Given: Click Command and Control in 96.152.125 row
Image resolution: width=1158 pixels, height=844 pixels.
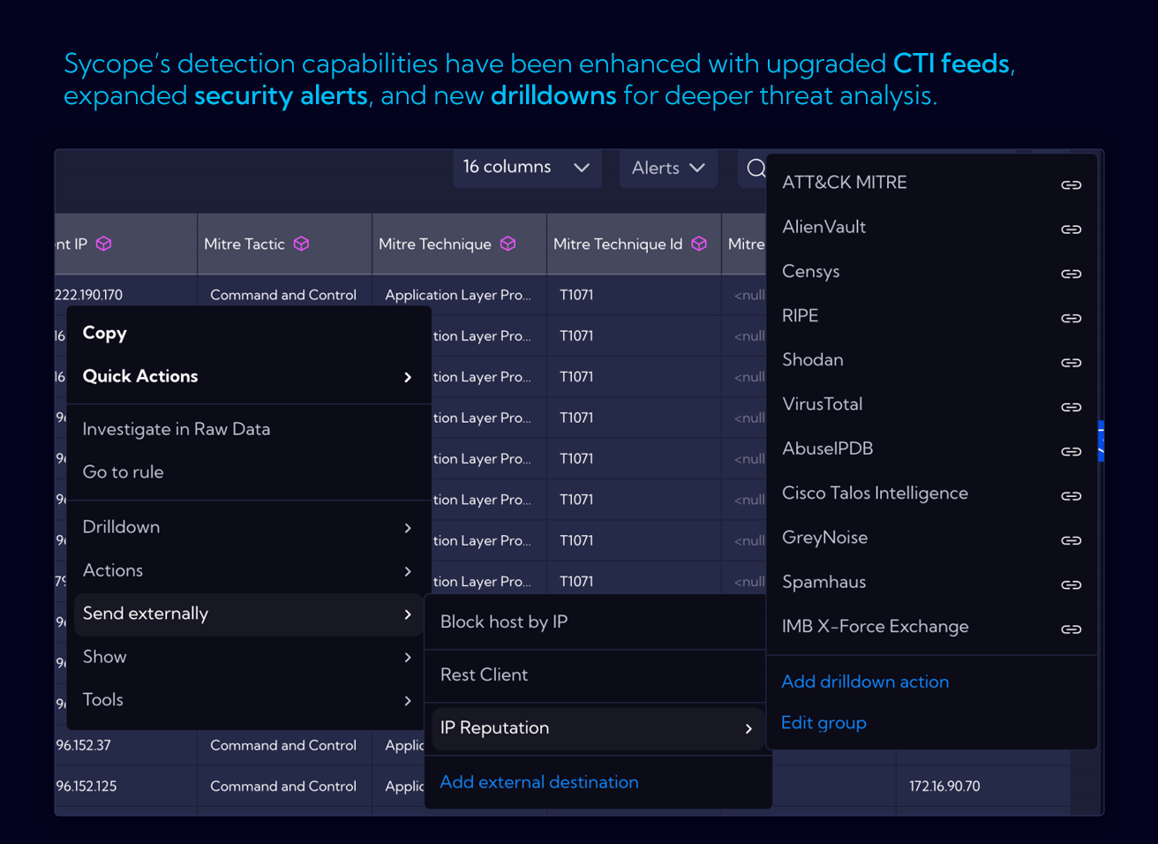Looking at the screenshot, I should click(283, 786).
